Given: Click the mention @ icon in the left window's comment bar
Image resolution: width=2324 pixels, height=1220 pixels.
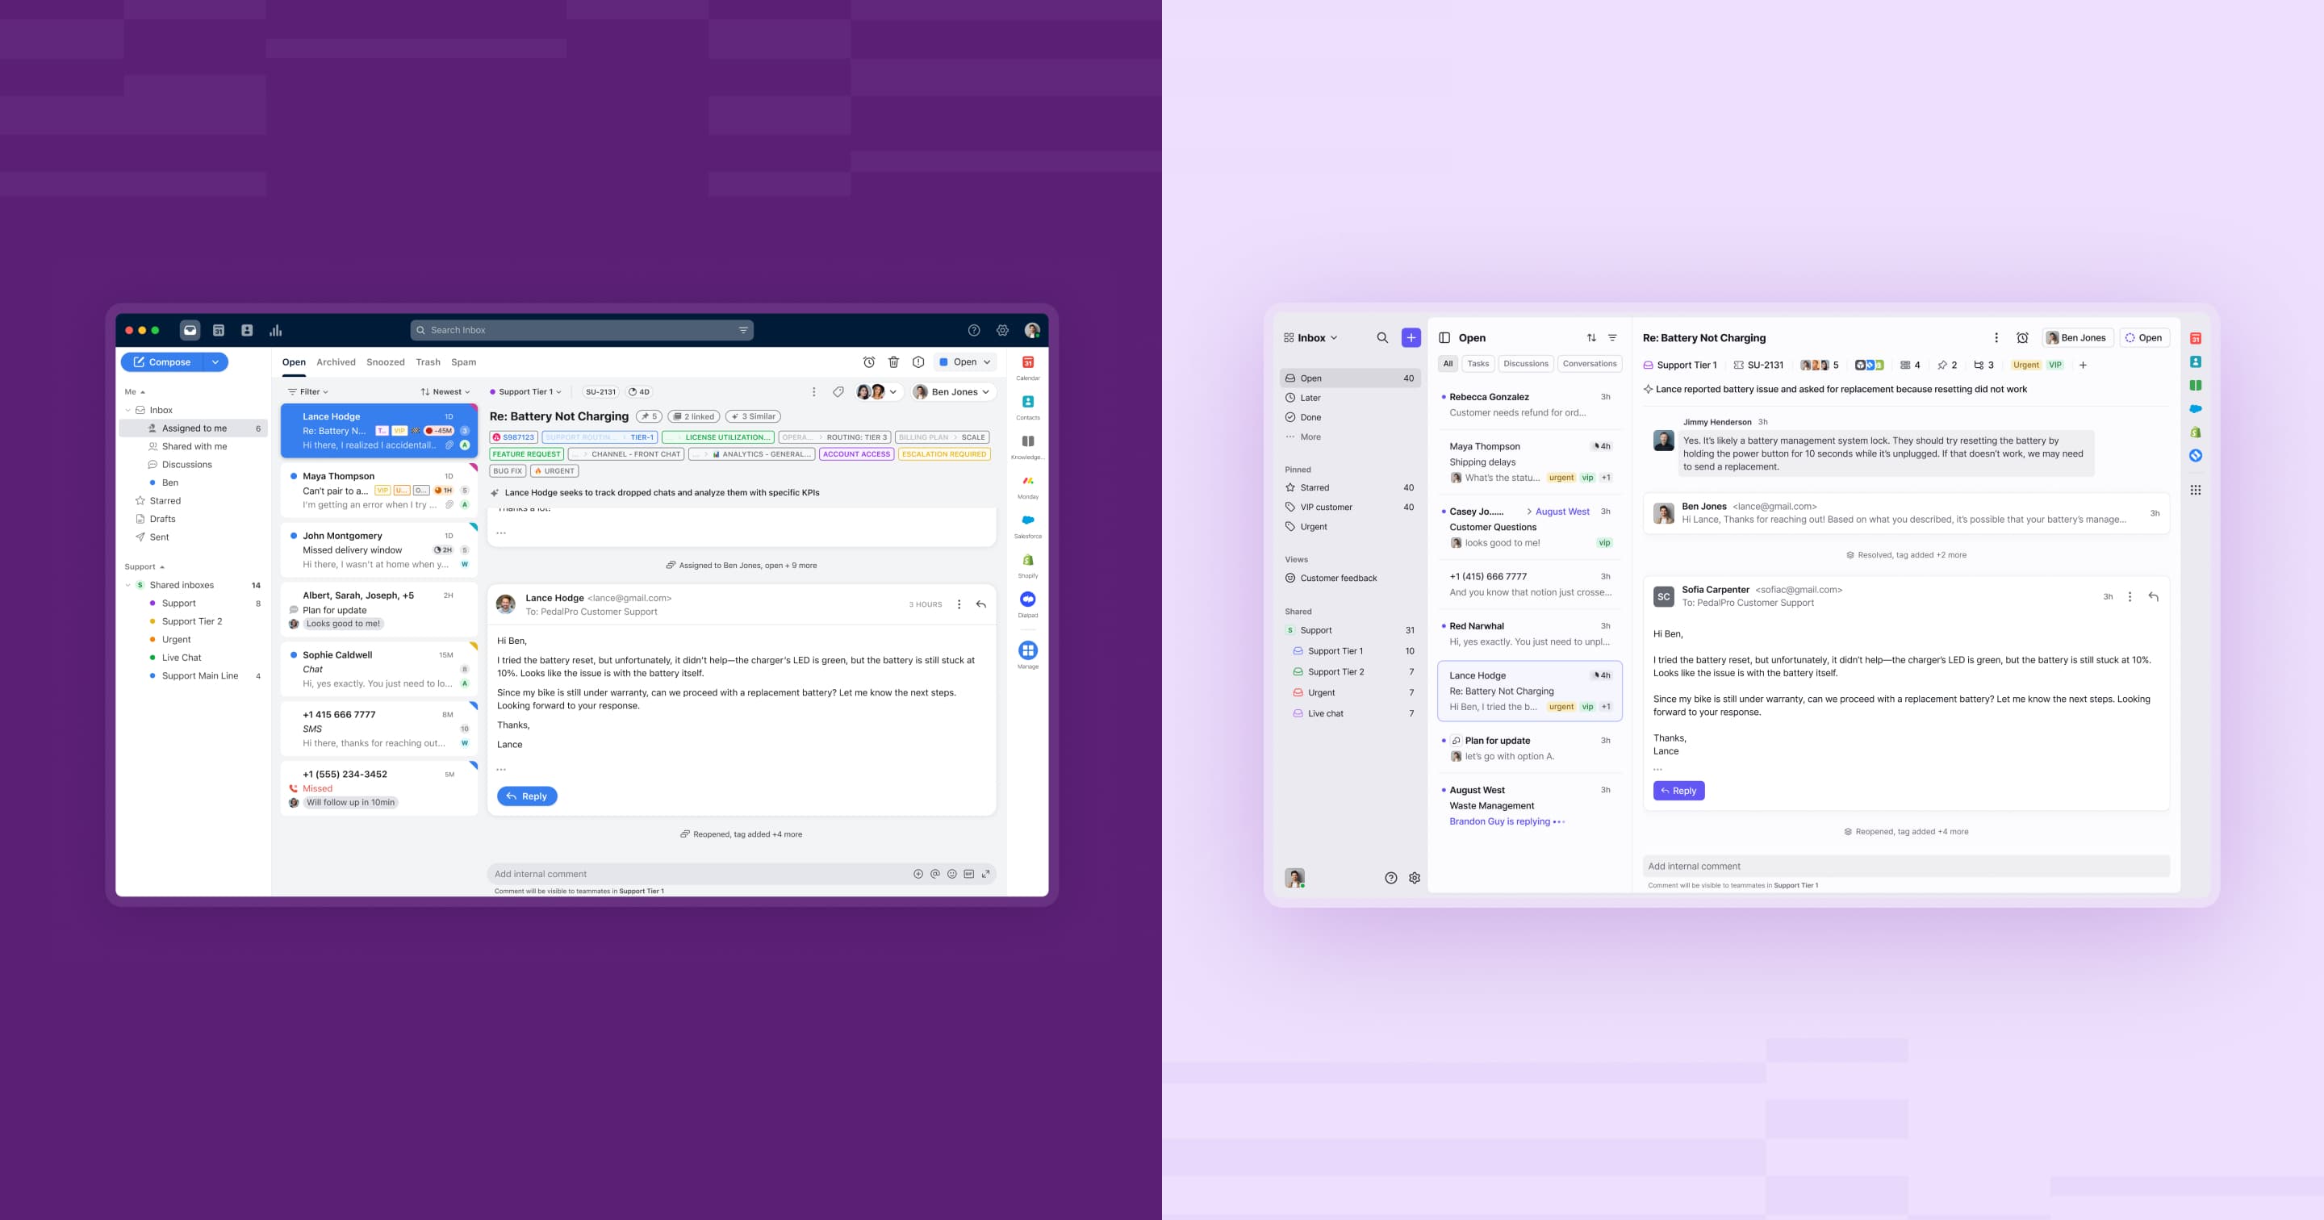Looking at the screenshot, I should 934,874.
